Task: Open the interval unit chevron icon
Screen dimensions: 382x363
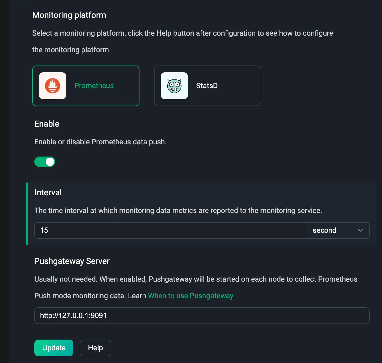Action: (360, 230)
